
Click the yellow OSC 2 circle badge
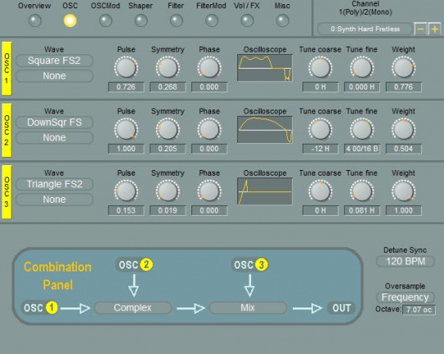coord(146,265)
